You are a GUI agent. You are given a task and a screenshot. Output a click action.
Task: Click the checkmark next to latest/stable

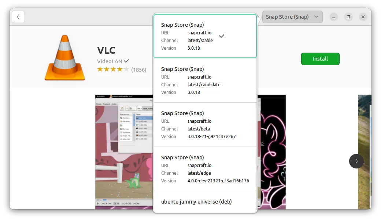point(222,36)
